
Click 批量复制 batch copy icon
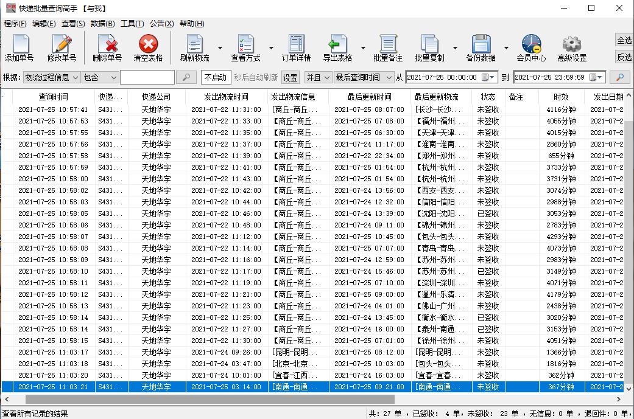(x=431, y=47)
